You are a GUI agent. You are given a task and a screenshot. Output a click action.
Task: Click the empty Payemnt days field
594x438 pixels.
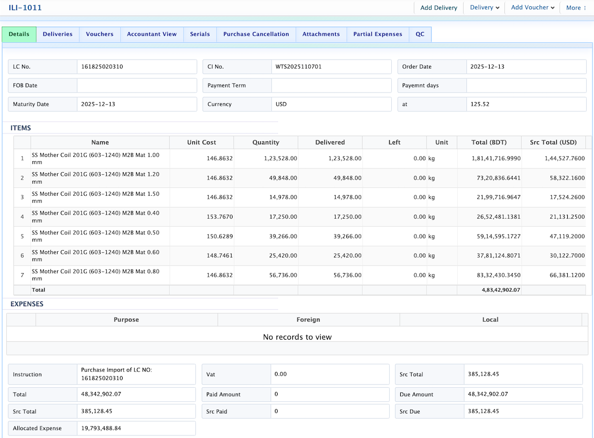[526, 85]
